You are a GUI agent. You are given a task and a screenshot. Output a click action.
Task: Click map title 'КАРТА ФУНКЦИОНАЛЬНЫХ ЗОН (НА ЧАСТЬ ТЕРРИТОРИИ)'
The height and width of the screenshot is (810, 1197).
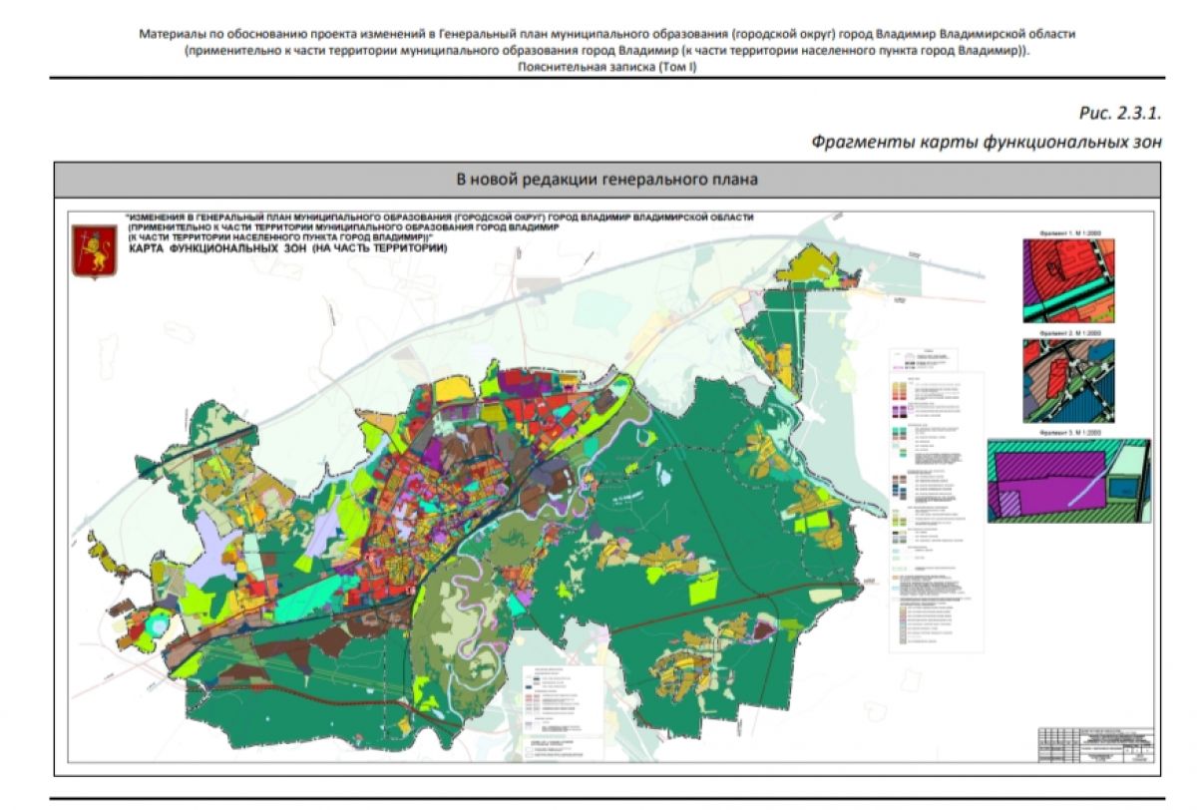pyautogui.click(x=288, y=247)
